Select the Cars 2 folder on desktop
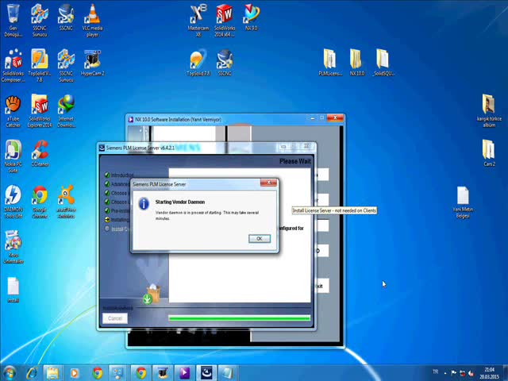Image resolution: width=508 pixels, height=381 pixels. pyautogui.click(x=489, y=153)
